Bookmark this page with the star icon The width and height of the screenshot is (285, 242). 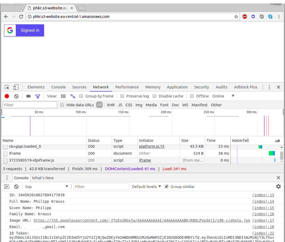pos(236,17)
